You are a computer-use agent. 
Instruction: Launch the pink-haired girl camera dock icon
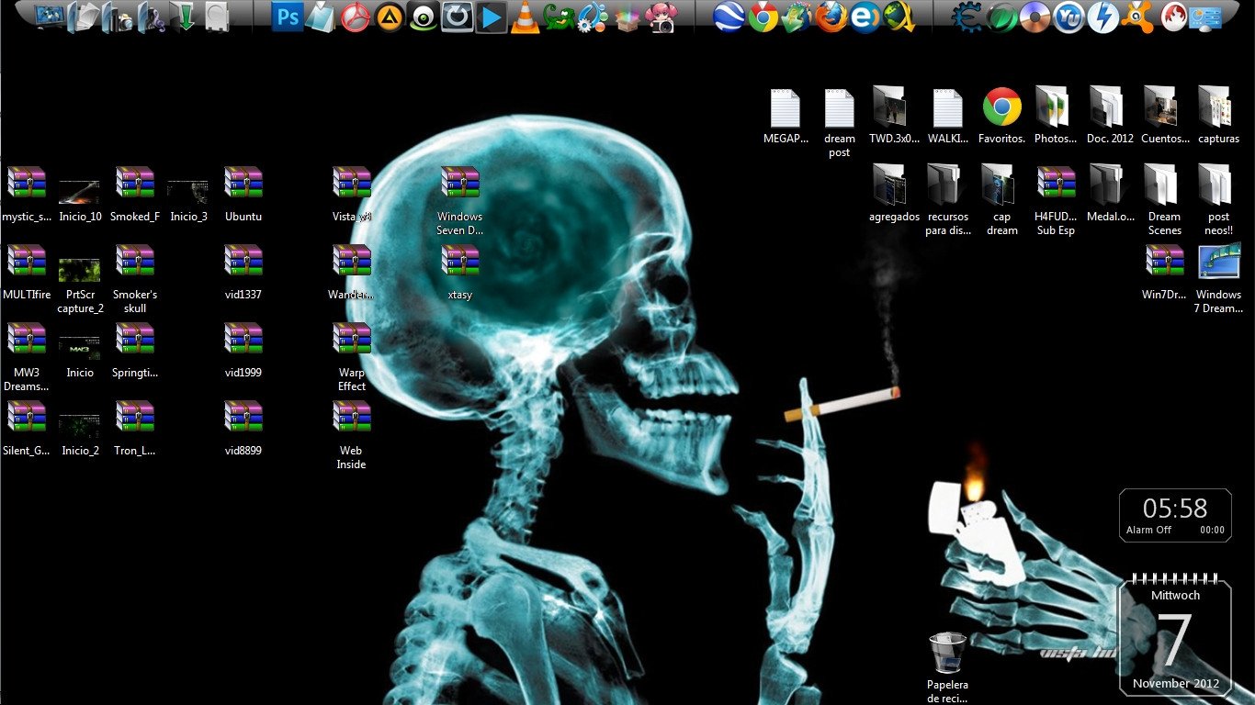660,17
